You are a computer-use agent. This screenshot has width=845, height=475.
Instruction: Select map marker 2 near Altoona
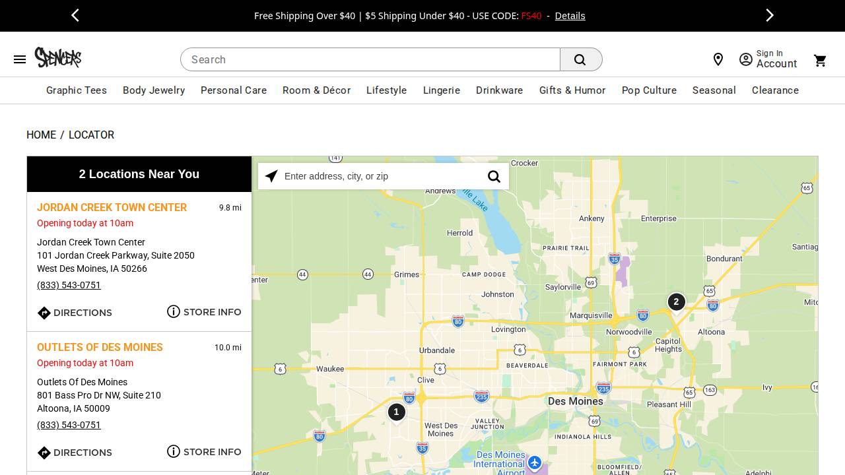pos(676,301)
